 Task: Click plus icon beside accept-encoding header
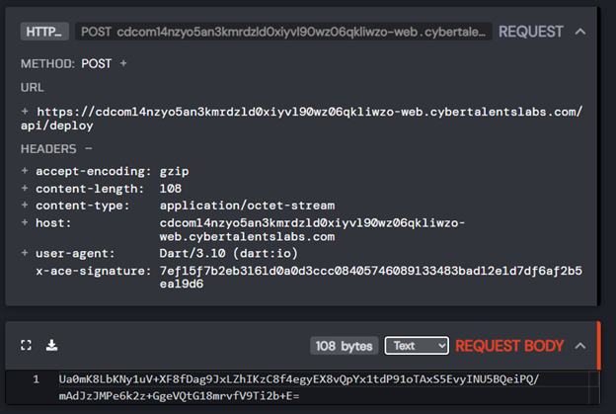pyautogui.click(x=25, y=171)
